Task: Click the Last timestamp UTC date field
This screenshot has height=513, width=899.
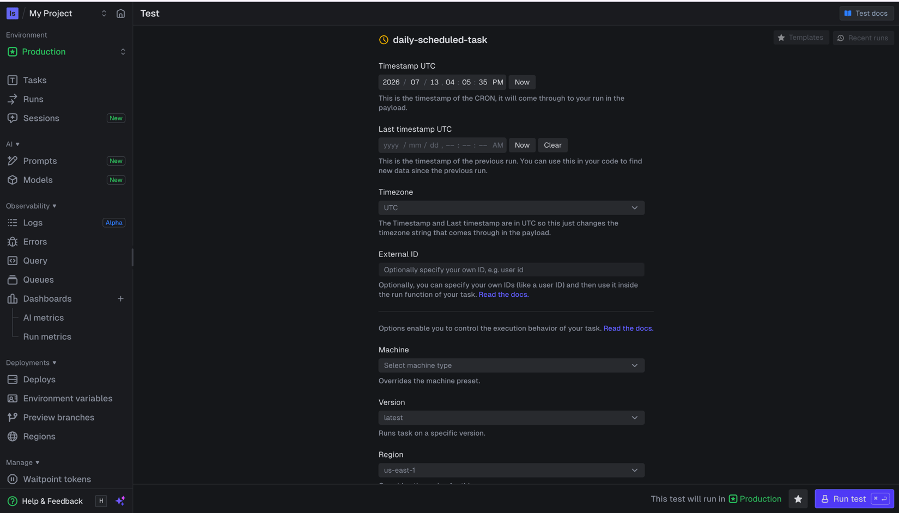Action: pos(442,145)
